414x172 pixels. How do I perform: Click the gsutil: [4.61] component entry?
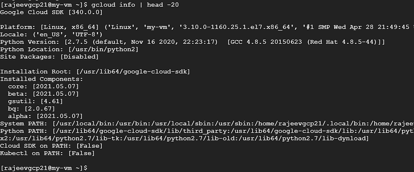[x=35, y=101]
